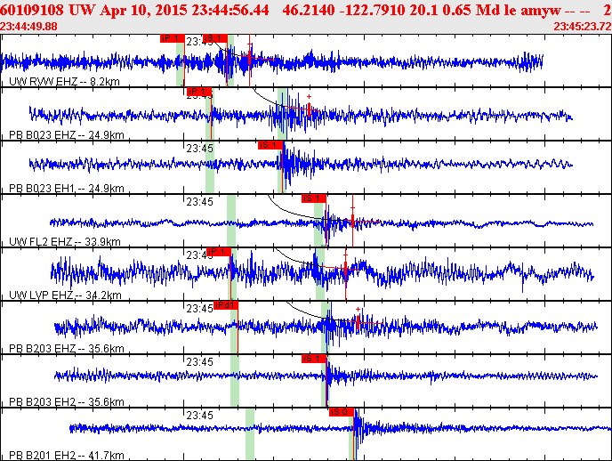
Task: Click the iS 1 pick on B023 EH1 trace
Action: [270, 145]
